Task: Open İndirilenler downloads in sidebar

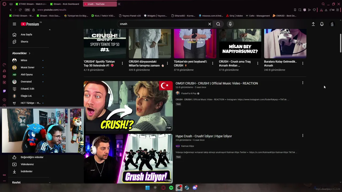Action: 26,171
